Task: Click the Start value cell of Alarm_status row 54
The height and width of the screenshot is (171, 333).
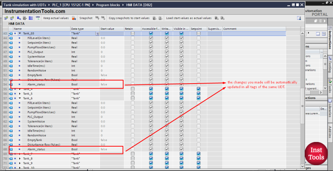Action: 111,84
